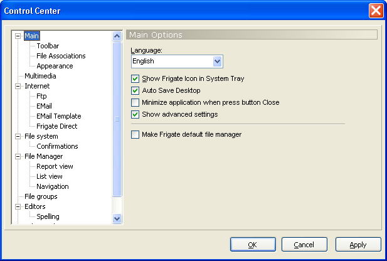Open File groups settings
The width and height of the screenshot is (387, 261).
(41, 196)
